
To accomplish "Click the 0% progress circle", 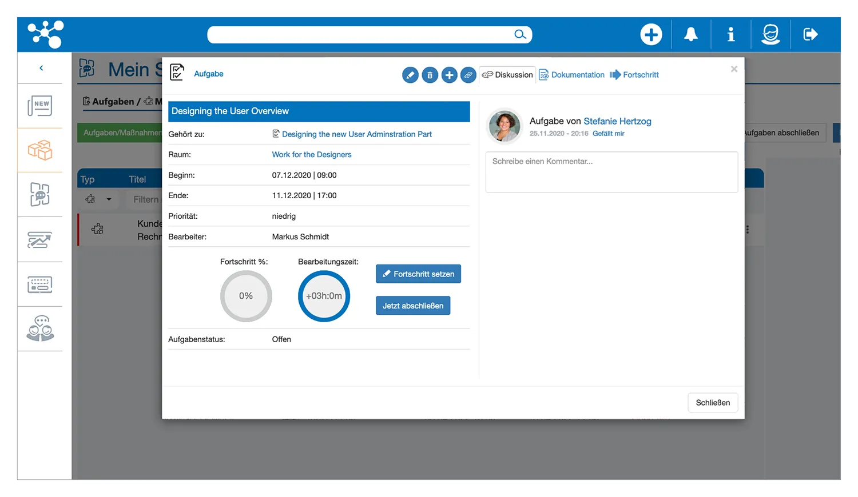I will point(246,296).
